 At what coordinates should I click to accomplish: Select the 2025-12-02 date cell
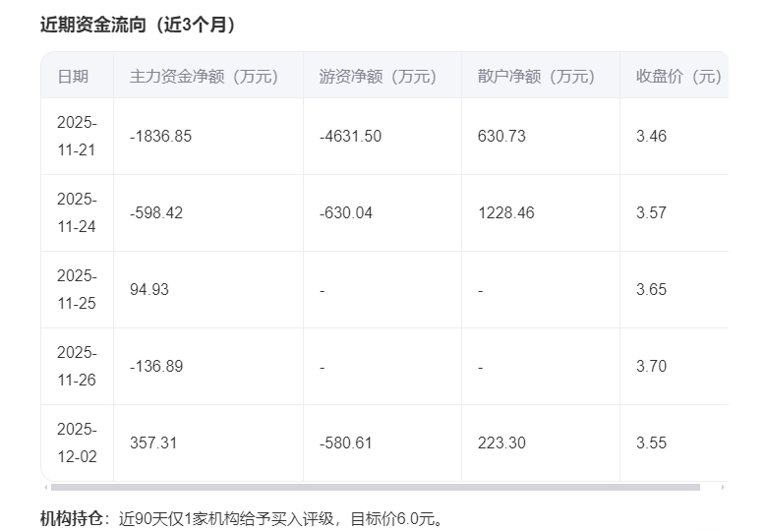point(77,442)
